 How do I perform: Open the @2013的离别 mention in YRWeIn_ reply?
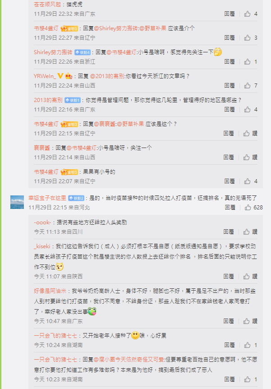pyautogui.click(x=107, y=76)
